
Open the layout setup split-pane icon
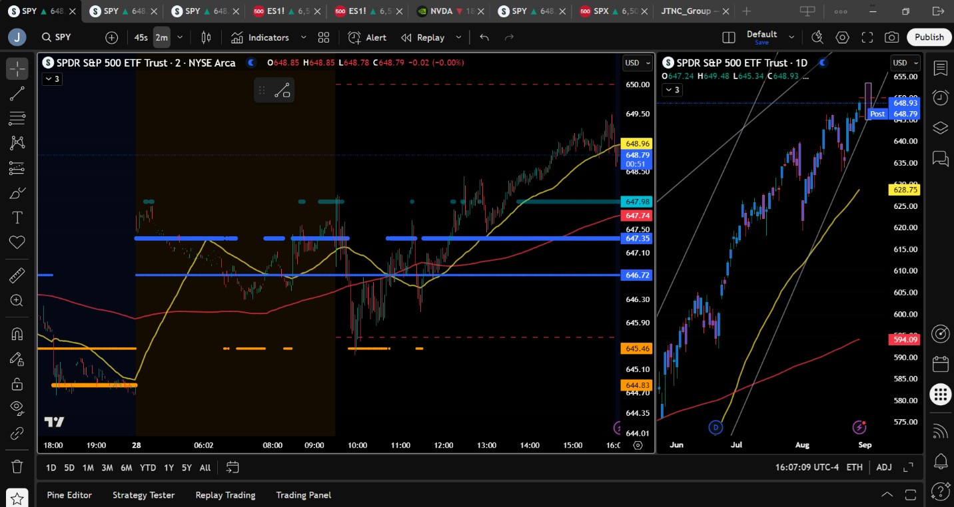pyautogui.click(x=729, y=37)
